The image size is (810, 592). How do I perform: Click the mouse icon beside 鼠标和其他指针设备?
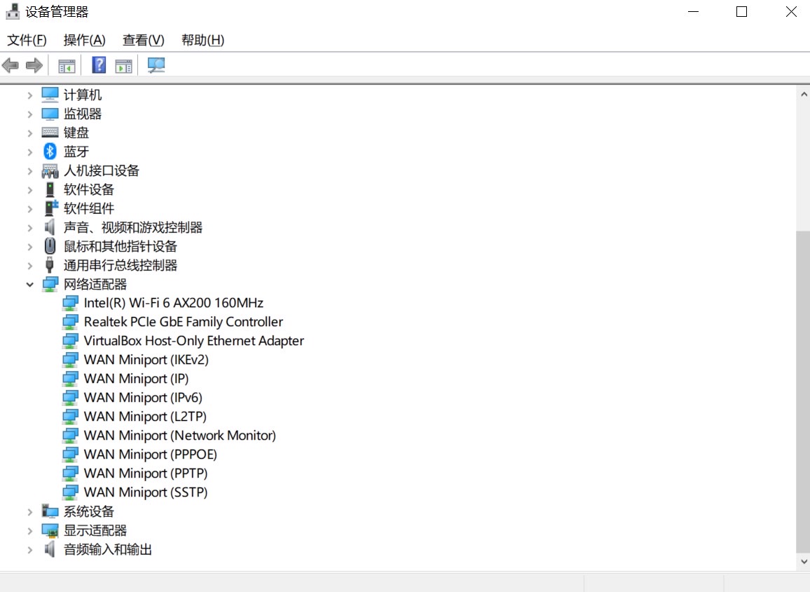(x=50, y=246)
